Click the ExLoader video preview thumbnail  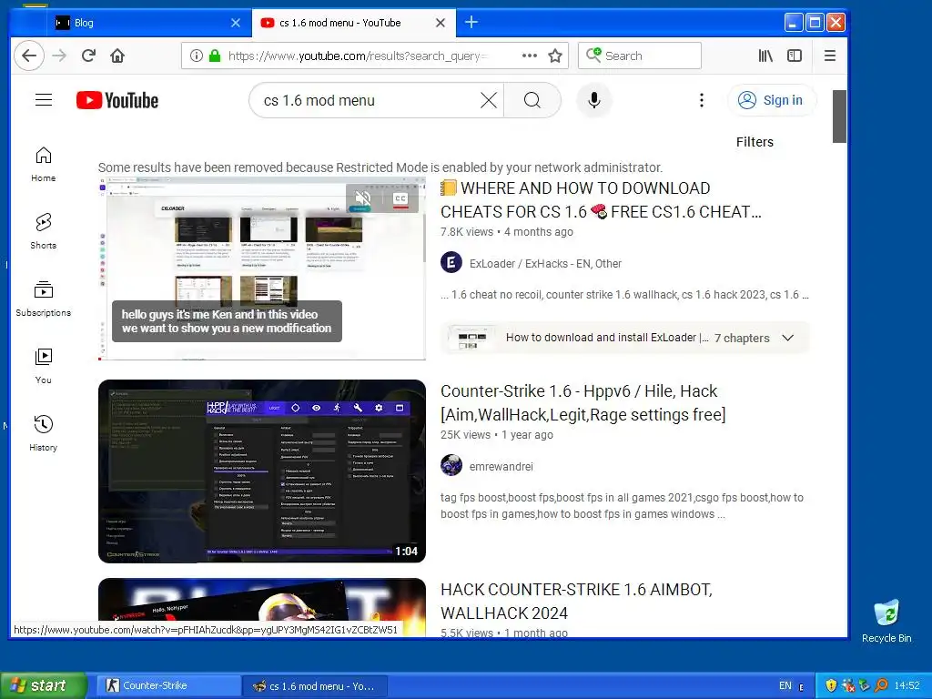tap(262, 268)
